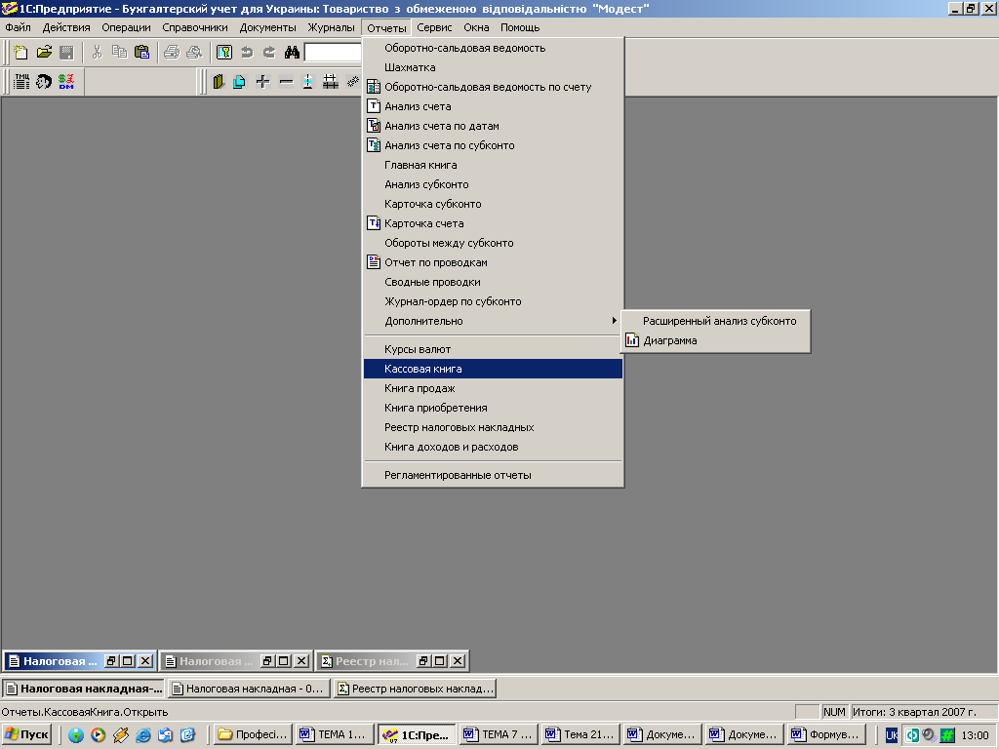
Task: Switch to the Реестр налоговых наклад... window tab
Action: [415, 689]
